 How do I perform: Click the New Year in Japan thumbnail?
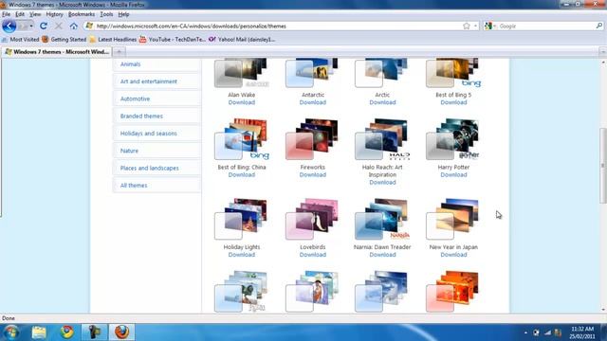click(453, 220)
